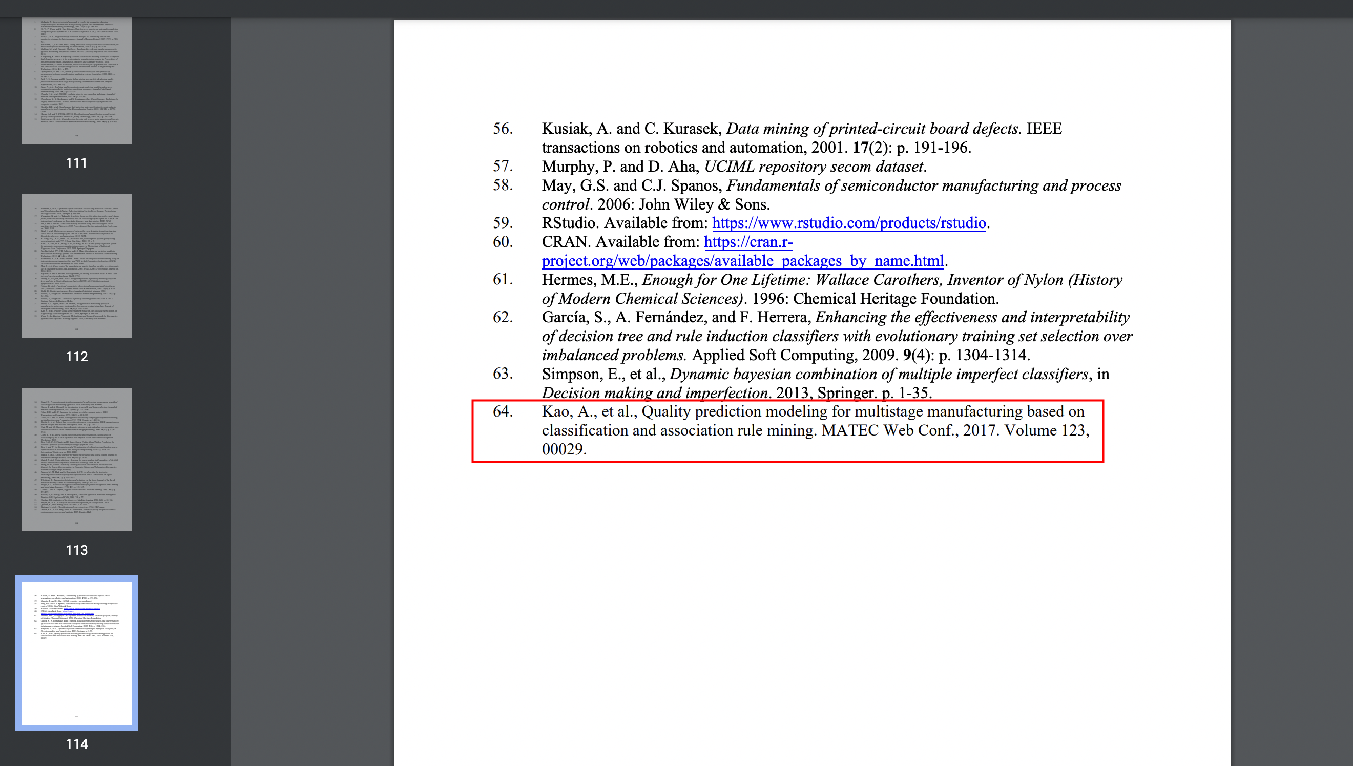
Task: Click the Hermes, M.E. reference entry
Action: (807, 289)
